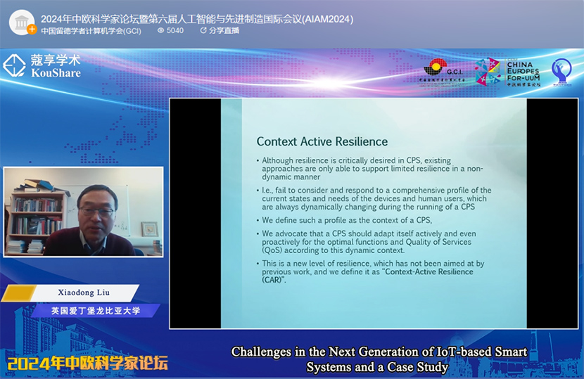Click the Context Active Resilience slide heading
Viewport: 584px width, 379px height.
(322, 141)
